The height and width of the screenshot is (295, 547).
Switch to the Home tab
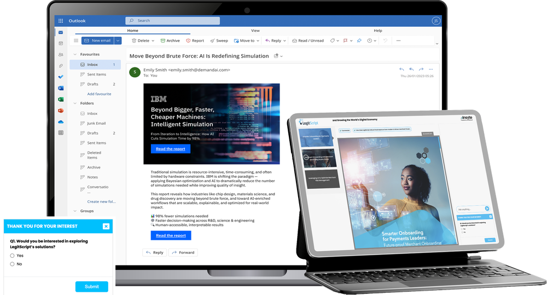132,31
